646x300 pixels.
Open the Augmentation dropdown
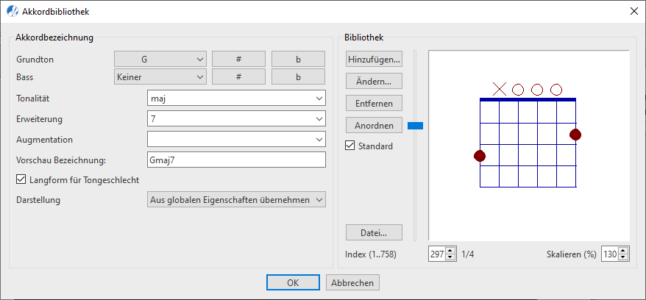click(236, 139)
